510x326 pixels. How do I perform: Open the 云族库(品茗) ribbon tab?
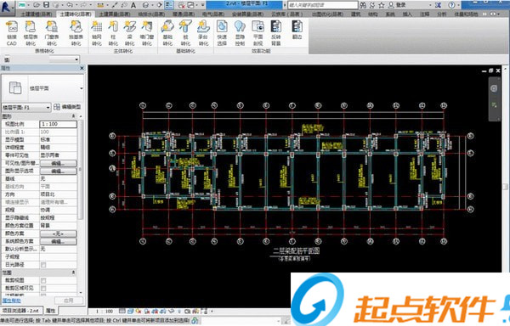pos(287,14)
